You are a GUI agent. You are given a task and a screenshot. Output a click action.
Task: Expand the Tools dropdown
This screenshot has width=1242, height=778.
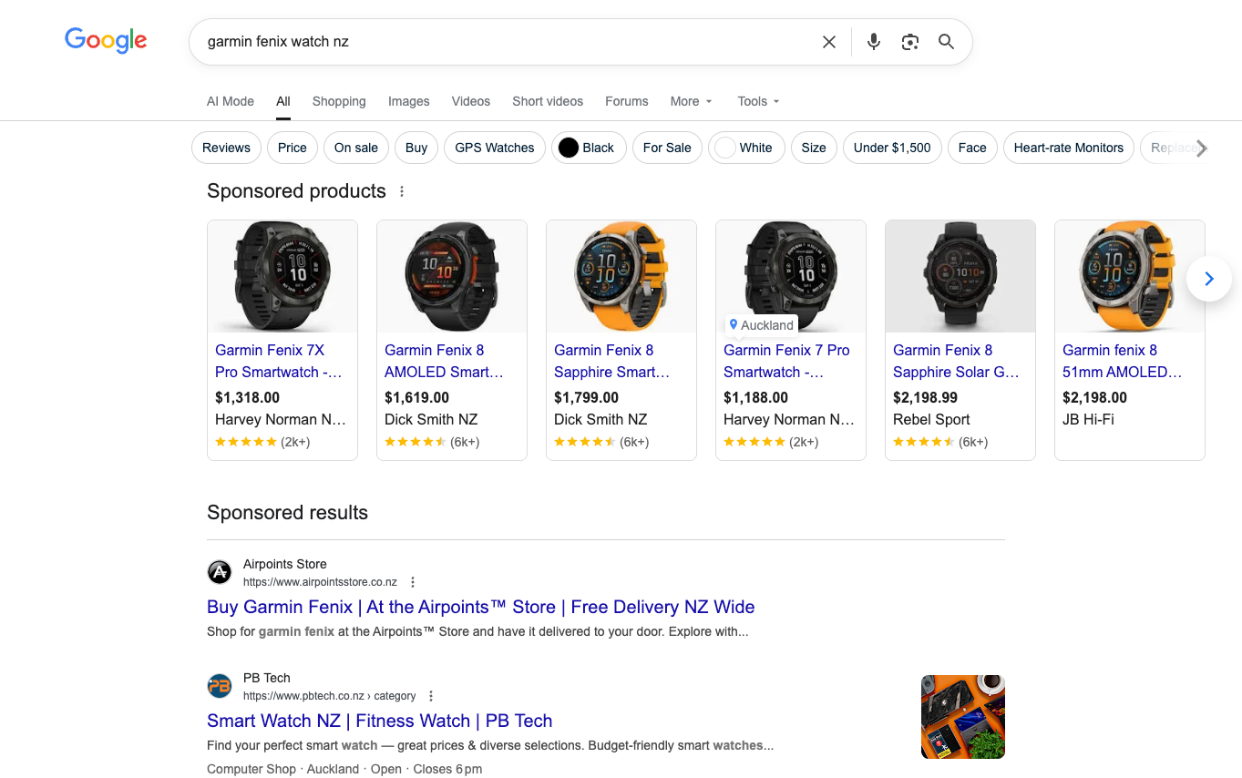[757, 101]
